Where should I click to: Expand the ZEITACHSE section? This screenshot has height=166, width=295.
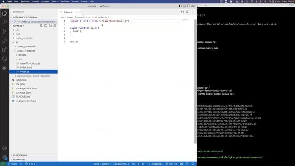point(33,160)
